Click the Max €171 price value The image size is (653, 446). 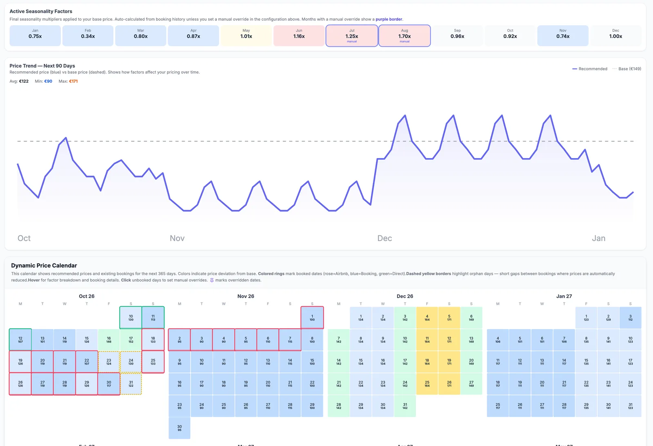click(x=73, y=81)
